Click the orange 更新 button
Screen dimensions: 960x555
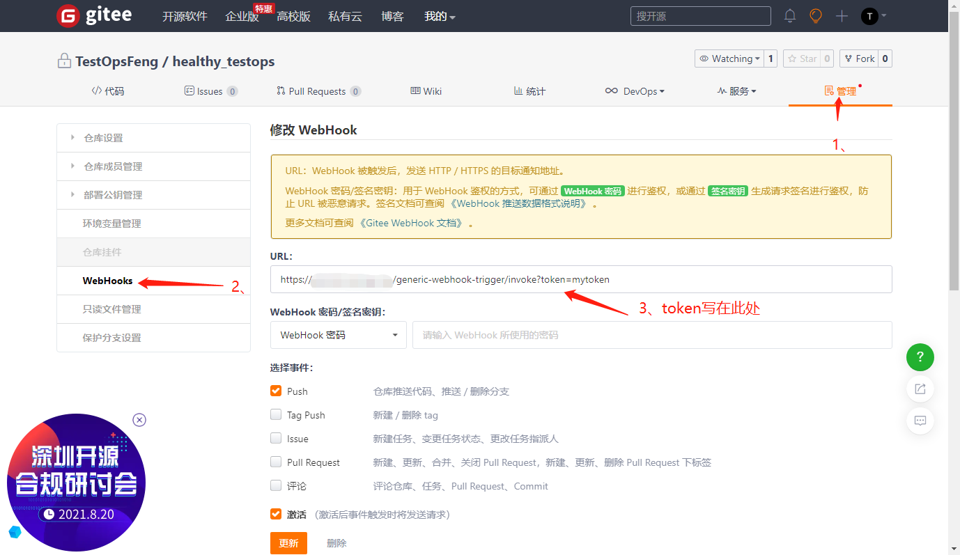point(288,543)
